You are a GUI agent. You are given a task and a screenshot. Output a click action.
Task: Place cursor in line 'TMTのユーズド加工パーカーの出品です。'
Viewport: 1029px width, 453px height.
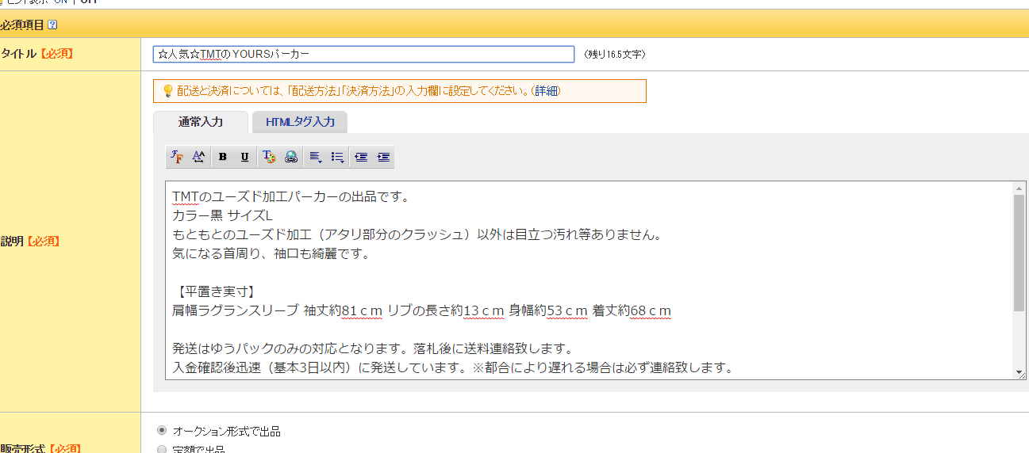[x=290, y=196]
